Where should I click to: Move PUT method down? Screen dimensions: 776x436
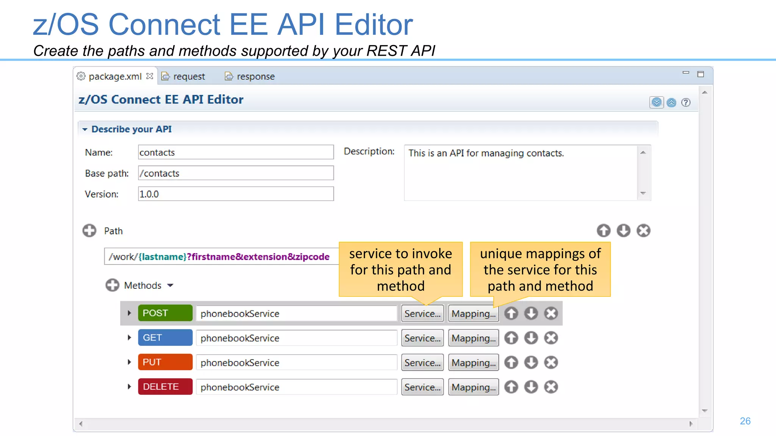(x=531, y=362)
